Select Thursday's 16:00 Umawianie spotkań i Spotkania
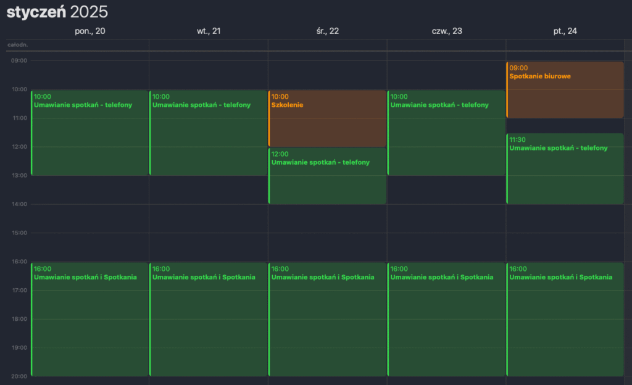Viewport: 632px width, 385px height. pyautogui.click(x=446, y=320)
